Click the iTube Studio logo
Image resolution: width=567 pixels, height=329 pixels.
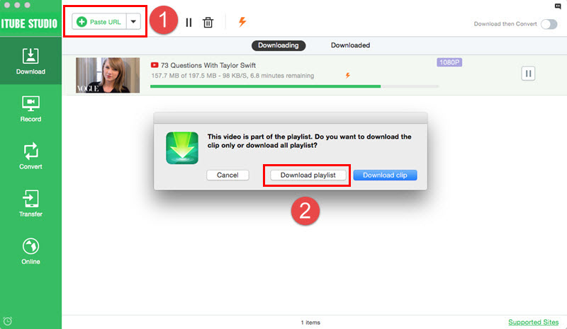point(30,24)
